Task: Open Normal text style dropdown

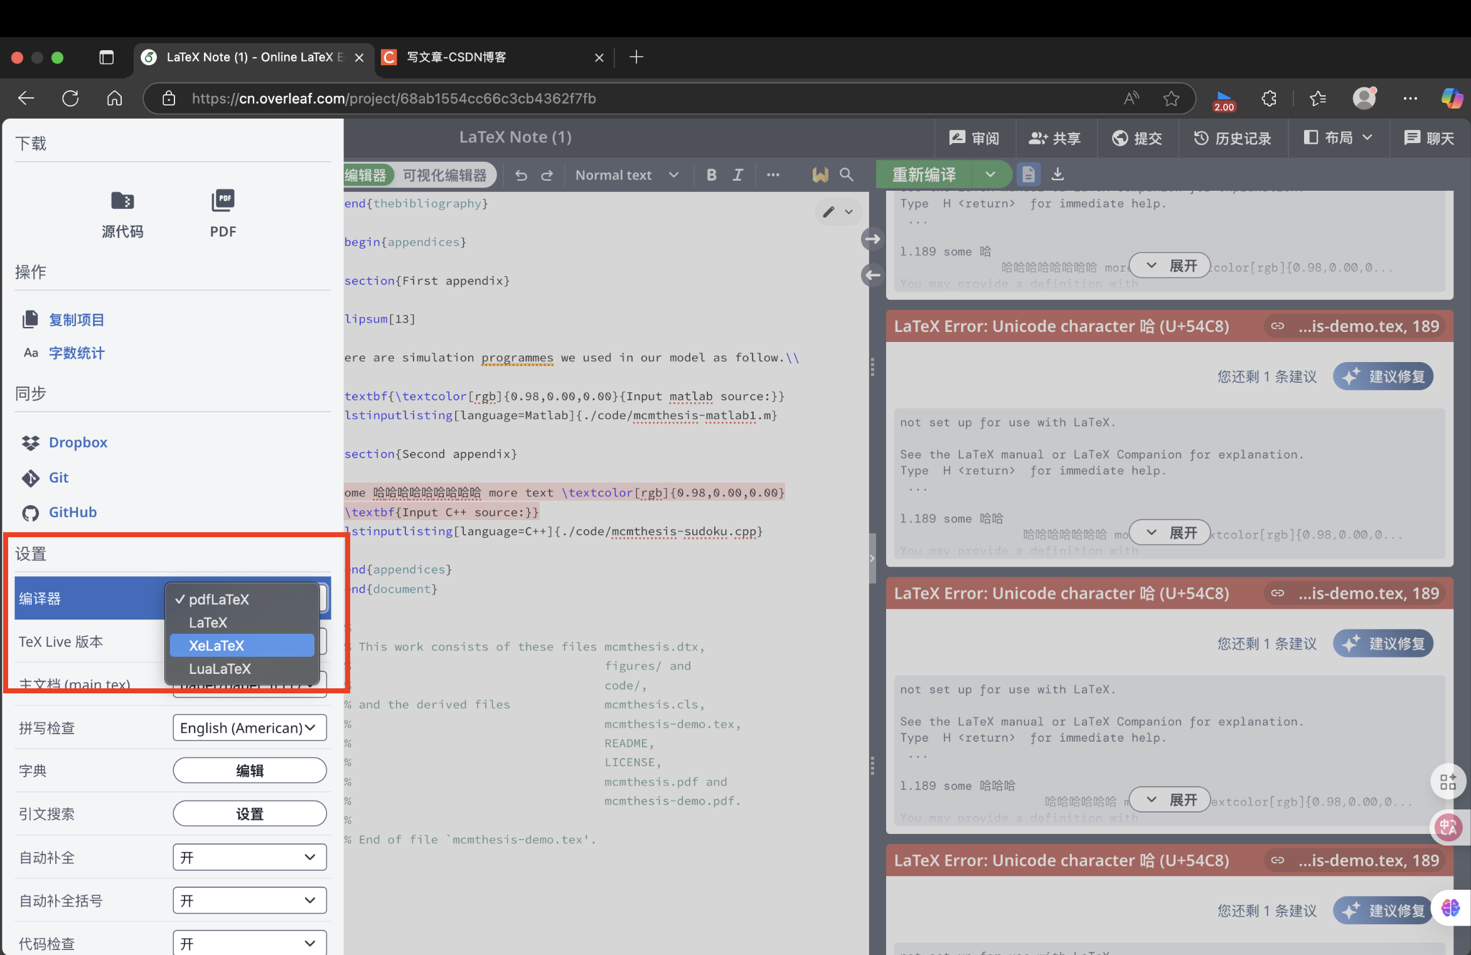Action: (627, 175)
